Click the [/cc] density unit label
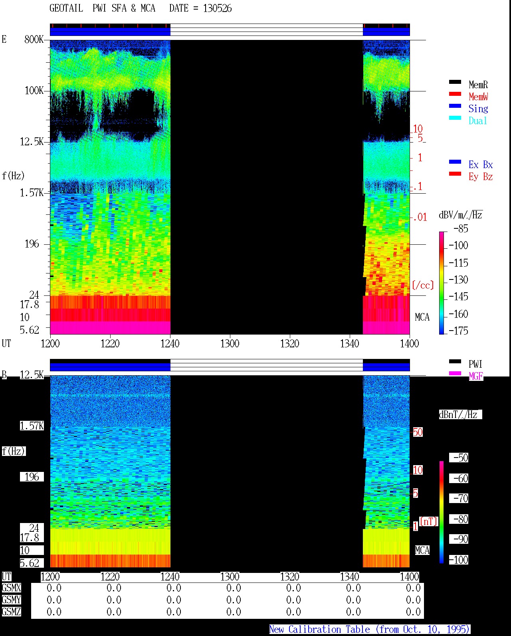The height and width of the screenshot is (636, 511). (423, 285)
